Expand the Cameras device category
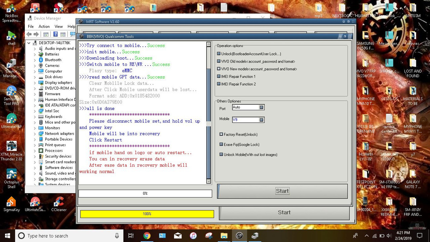This screenshot has width=430, height=242. click(35, 66)
